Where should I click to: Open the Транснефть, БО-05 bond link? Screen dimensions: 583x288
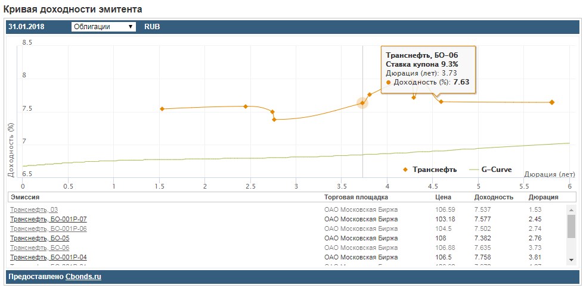tap(40, 238)
